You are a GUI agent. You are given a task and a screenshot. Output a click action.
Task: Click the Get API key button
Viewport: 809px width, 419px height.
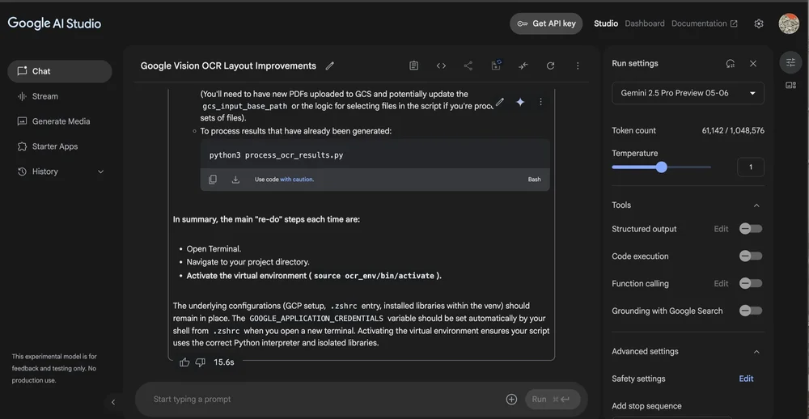[546, 23]
